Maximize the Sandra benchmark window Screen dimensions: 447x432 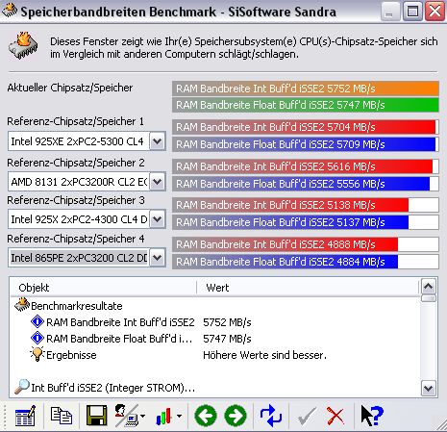[412, 12]
